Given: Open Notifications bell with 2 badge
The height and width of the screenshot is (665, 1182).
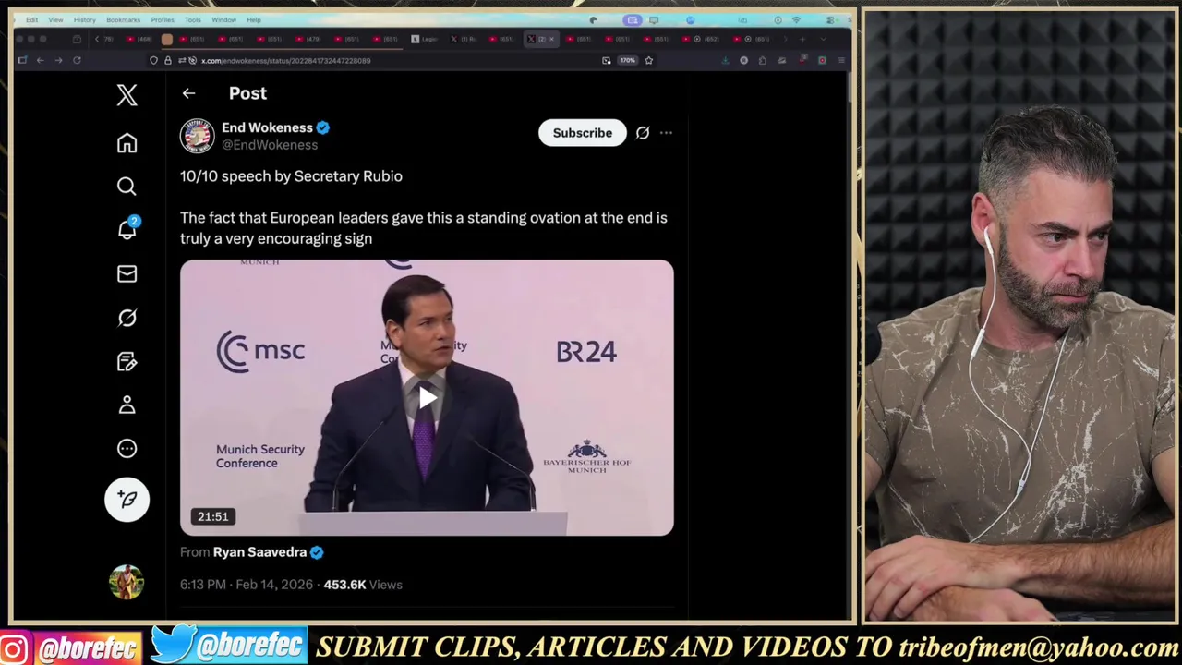Looking at the screenshot, I should [x=127, y=229].
